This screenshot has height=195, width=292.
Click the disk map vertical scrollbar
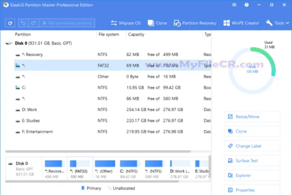click(210, 167)
